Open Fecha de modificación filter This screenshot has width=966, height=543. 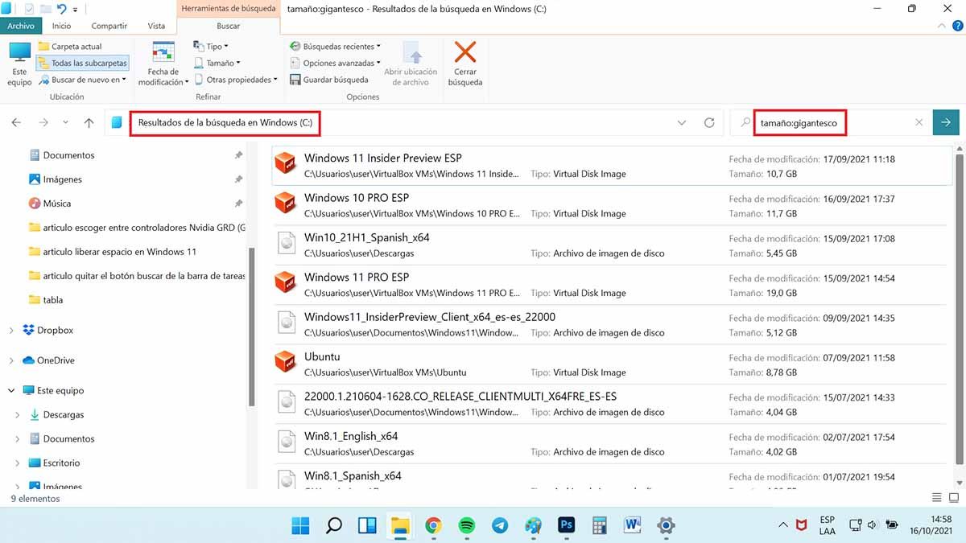pos(163,64)
